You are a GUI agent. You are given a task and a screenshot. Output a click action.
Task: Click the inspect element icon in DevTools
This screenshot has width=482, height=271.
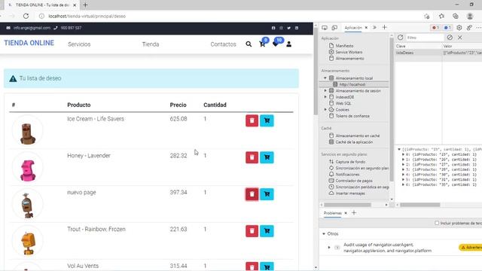click(325, 28)
